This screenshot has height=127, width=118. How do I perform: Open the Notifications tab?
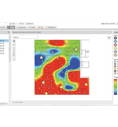pyautogui.click(x=51, y=27)
